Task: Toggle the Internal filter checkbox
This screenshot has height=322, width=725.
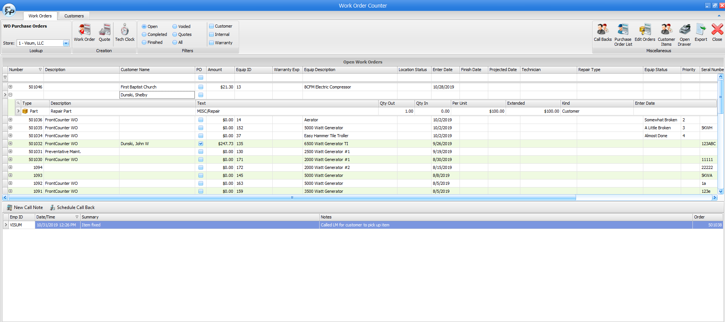Action: click(x=211, y=34)
